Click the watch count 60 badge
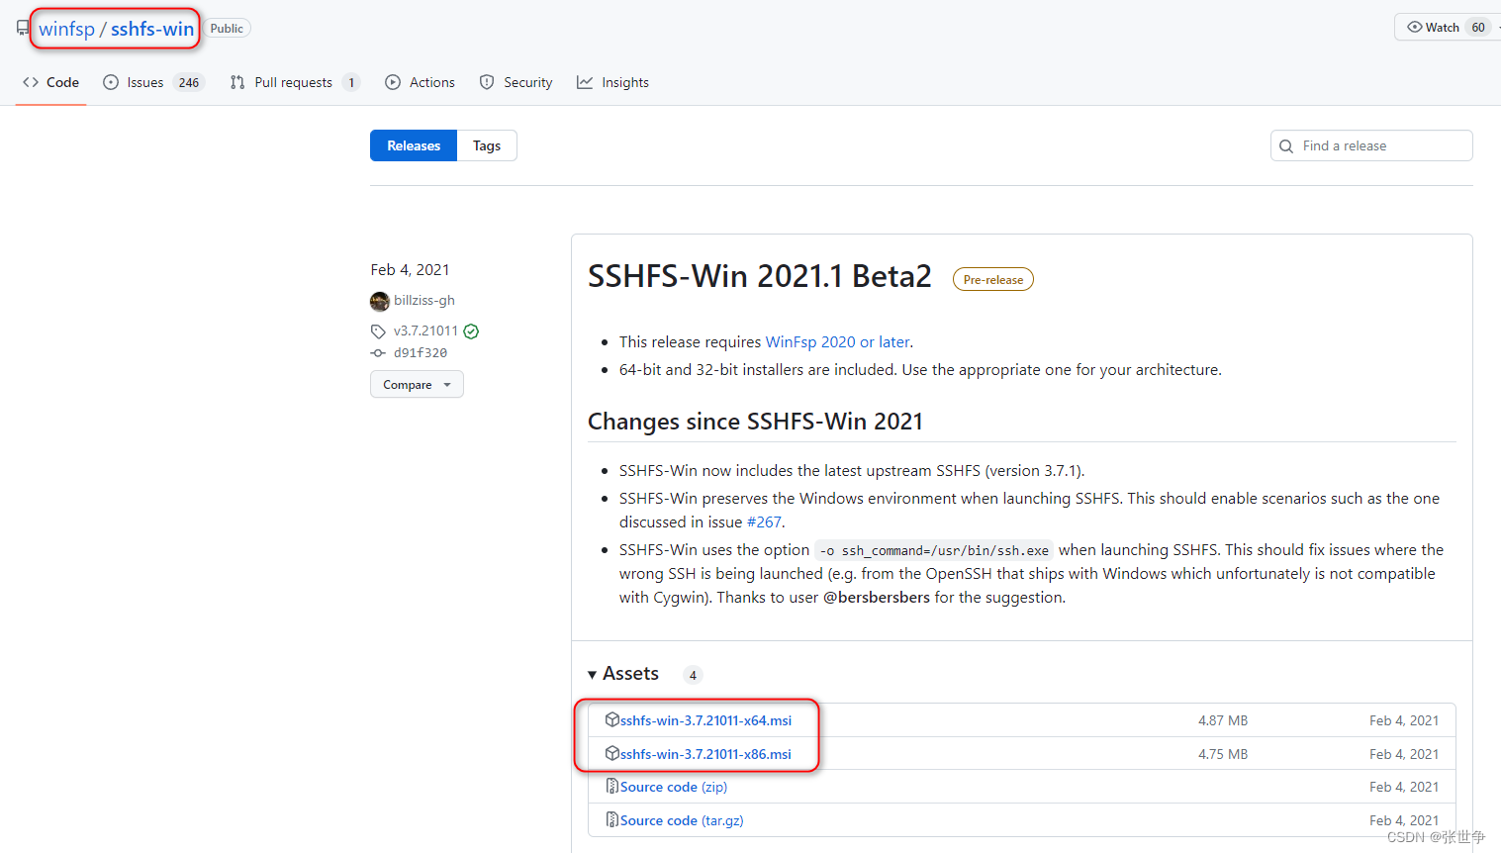Viewport: 1501px width, 853px height. [x=1478, y=27]
